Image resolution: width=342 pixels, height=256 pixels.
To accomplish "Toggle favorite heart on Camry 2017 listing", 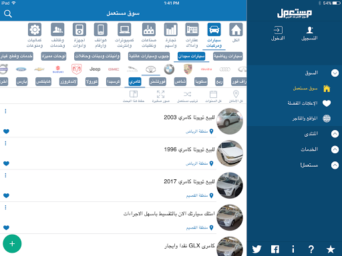I will coord(6,195).
